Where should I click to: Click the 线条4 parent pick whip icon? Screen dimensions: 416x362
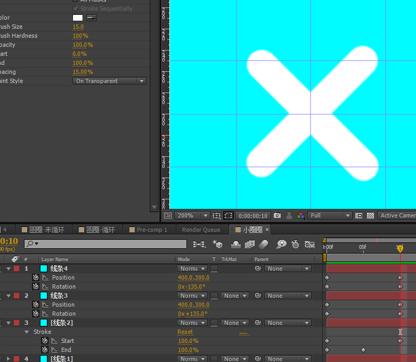tap(258, 268)
